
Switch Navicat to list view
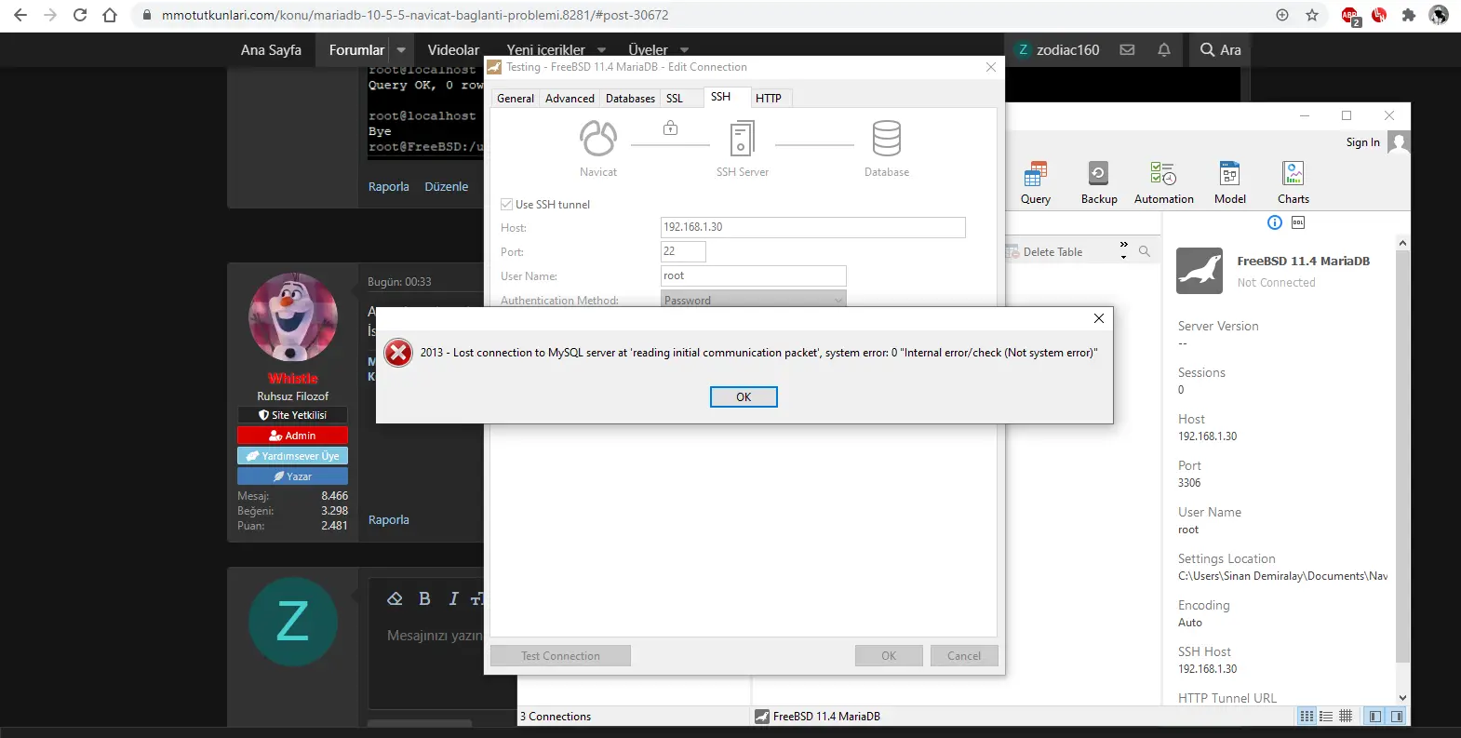click(x=1326, y=716)
